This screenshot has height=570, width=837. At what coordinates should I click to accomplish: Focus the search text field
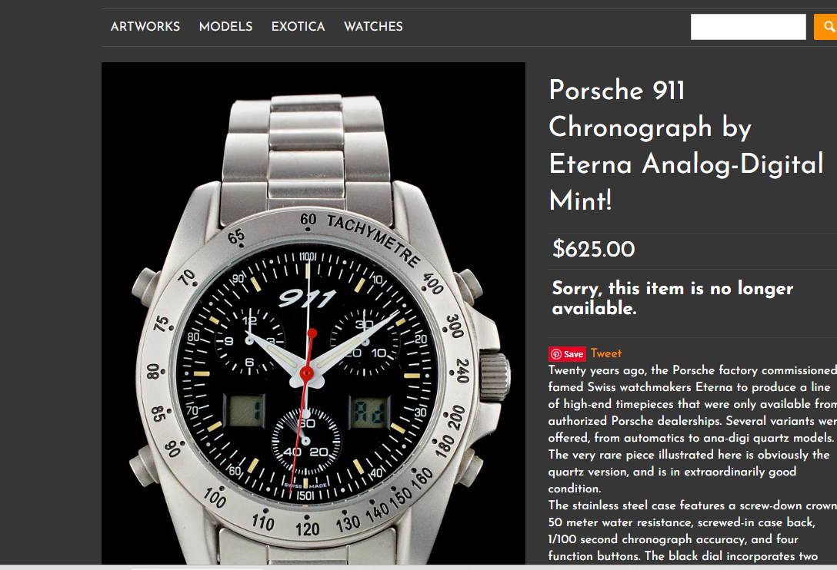pos(748,27)
